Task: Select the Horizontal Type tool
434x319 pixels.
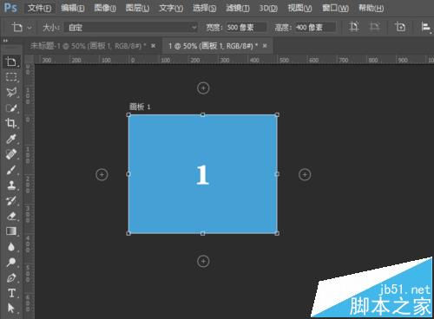Action: [11, 293]
